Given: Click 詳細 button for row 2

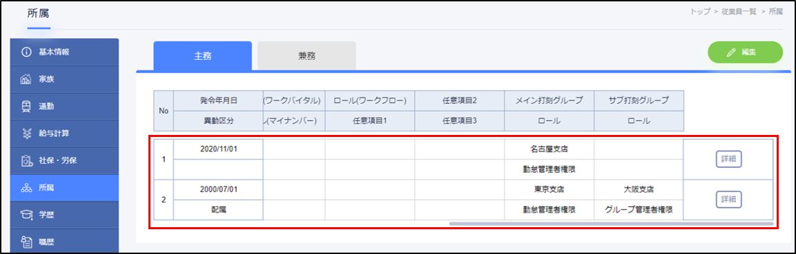Looking at the screenshot, I should pos(728,200).
